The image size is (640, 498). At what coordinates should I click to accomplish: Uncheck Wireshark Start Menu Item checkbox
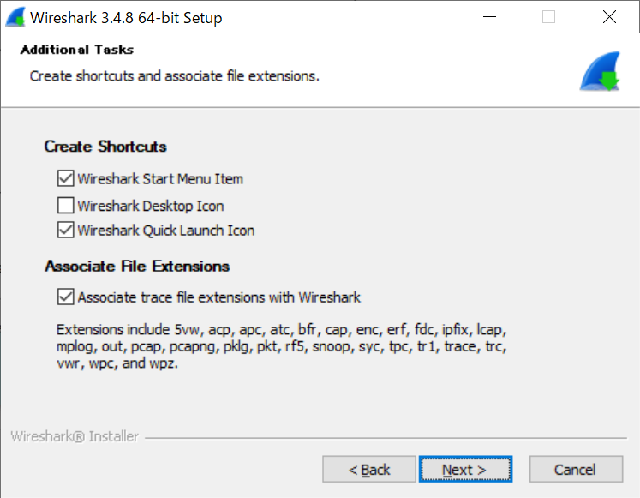click(x=65, y=179)
